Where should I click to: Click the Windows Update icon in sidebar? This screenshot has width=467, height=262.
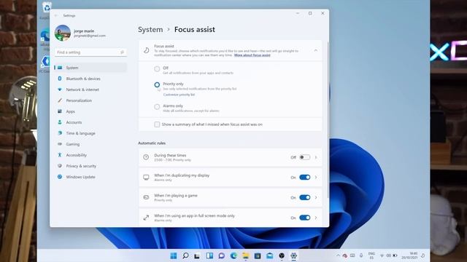click(x=60, y=177)
